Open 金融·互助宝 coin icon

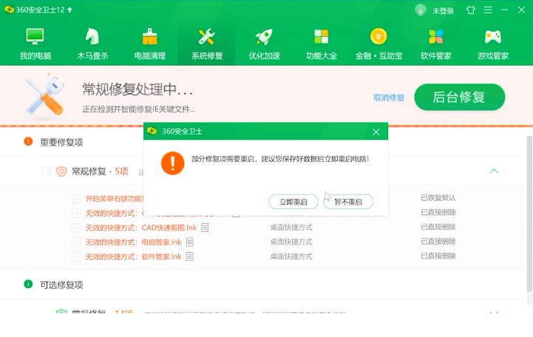(x=378, y=36)
